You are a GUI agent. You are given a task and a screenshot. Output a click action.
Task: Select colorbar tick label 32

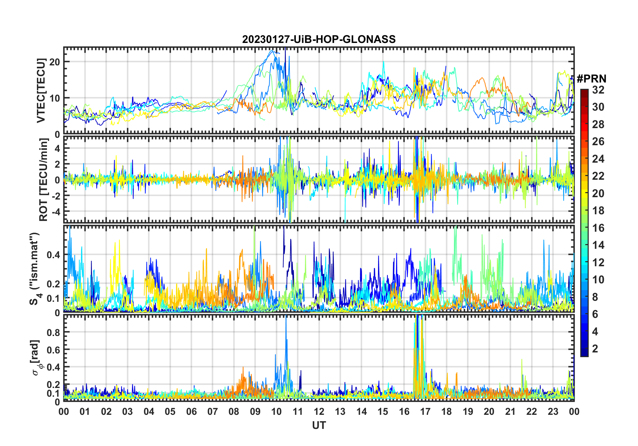point(598,90)
